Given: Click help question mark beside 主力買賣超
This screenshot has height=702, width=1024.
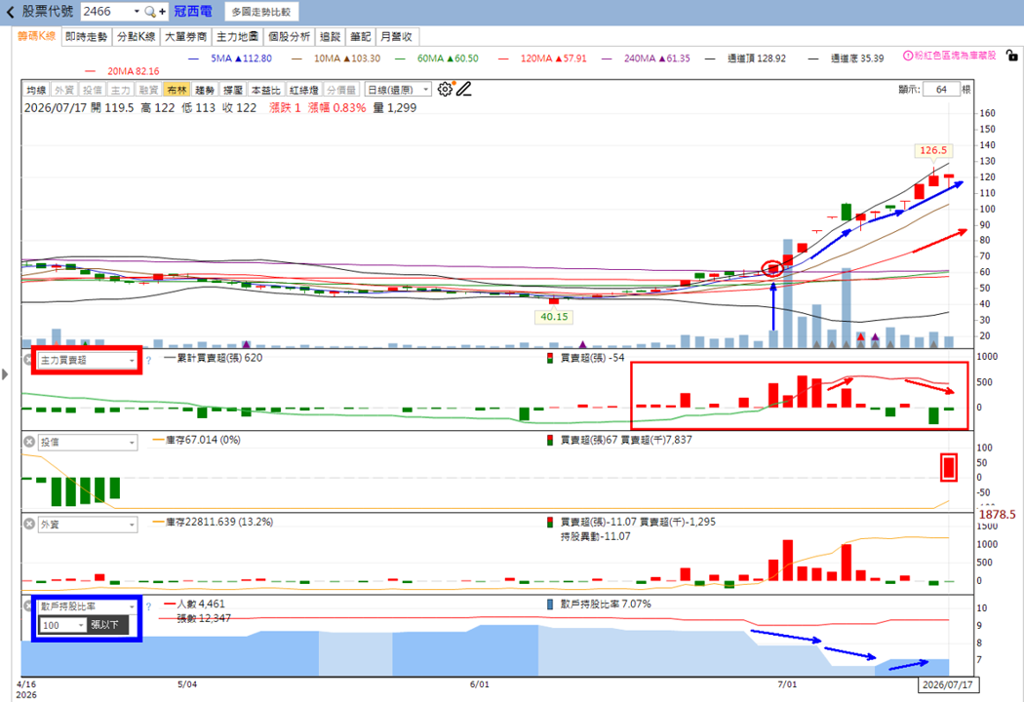Looking at the screenshot, I should click(x=148, y=361).
